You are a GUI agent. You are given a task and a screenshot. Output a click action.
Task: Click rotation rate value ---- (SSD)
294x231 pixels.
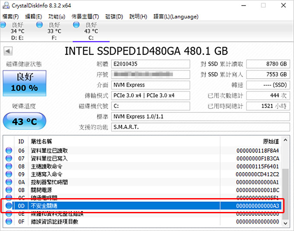[x=268, y=85]
